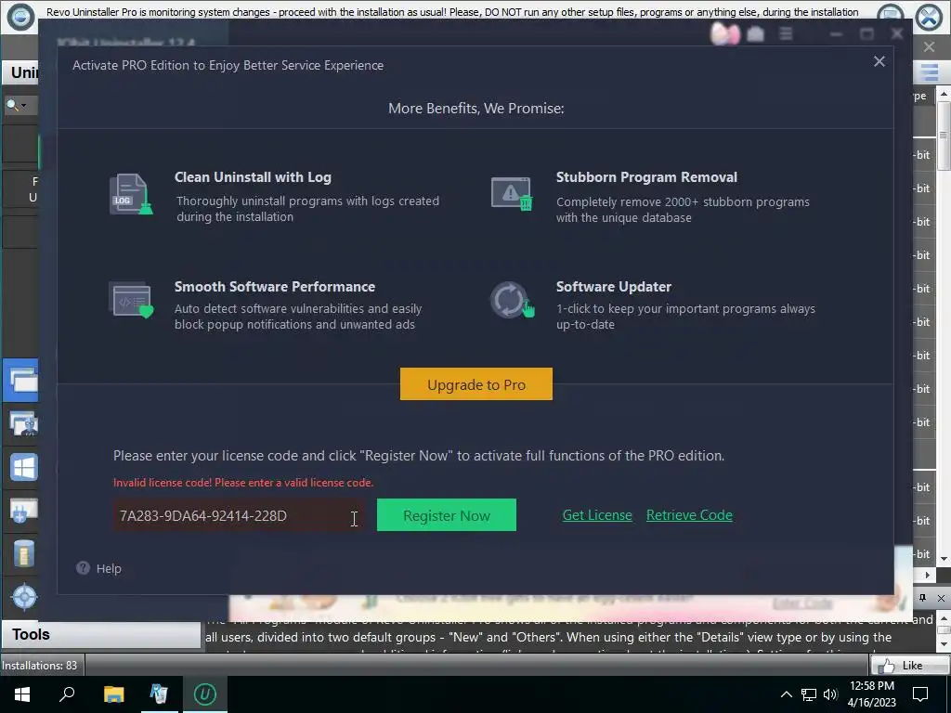Click into the license code input field
Image resolution: width=951 pixels, height=713 pixels.
click(239, 514)
